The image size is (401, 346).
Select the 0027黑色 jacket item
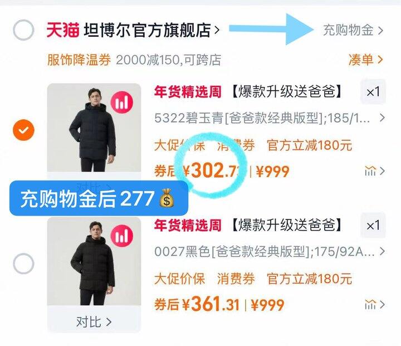(23, 264)
